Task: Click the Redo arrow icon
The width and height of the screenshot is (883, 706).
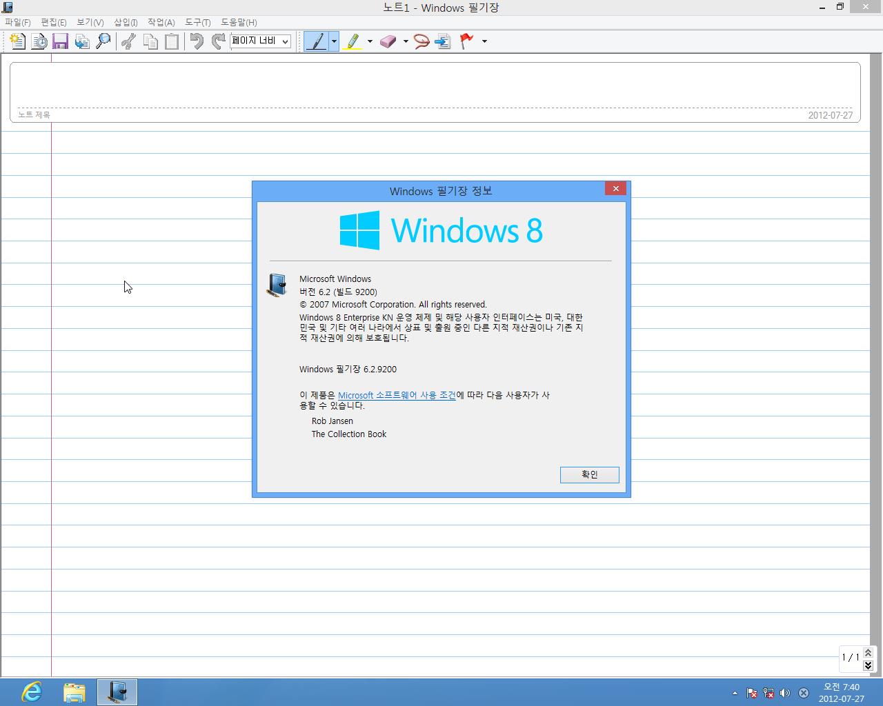Action: coord(218,41)
